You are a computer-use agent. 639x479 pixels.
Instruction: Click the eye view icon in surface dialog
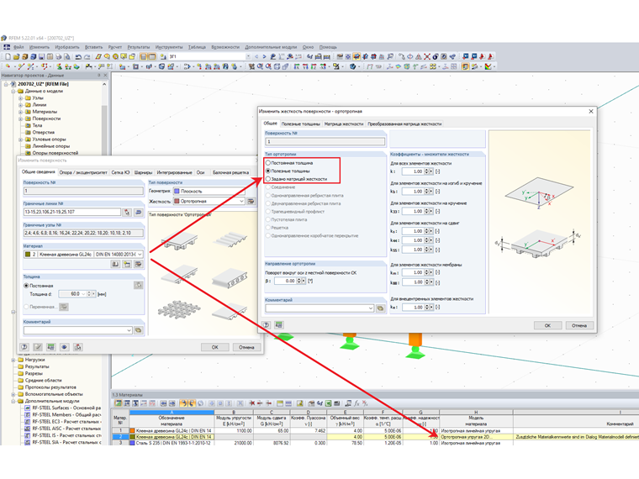click(x=65, y=347)
